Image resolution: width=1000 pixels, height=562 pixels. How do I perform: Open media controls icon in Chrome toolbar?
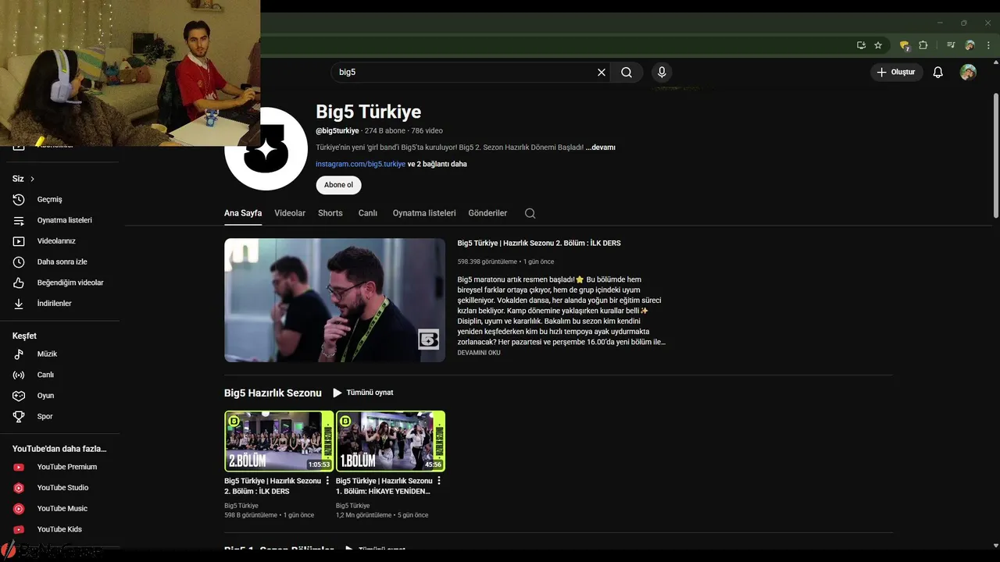click(x=951, y=45)
